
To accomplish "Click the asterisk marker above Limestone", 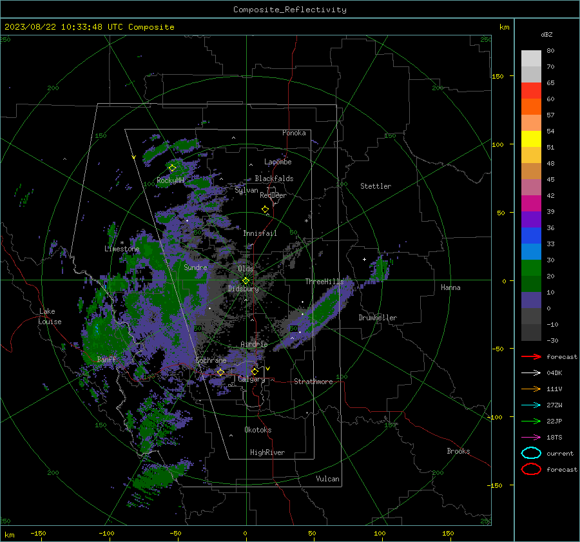I will (122, 243).
